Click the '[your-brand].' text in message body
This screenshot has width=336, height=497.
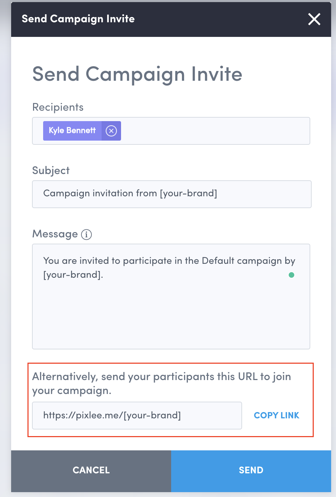point(73,275)
